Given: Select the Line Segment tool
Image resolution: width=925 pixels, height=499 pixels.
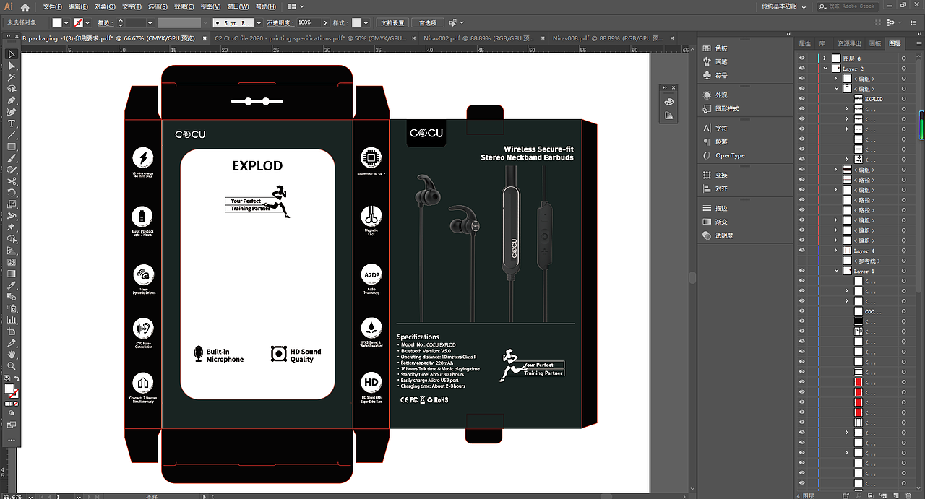Looking at the screenshot, I should pos(12,135).
